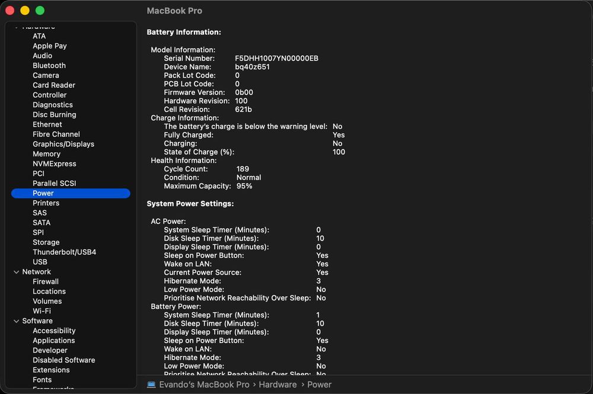Click the yellow minimize window button

tap(25, 11)
